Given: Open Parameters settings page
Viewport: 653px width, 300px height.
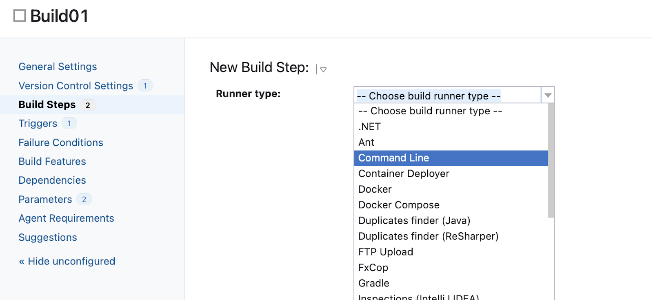Looking at the screenshot, I should click(x=45, y=200).
